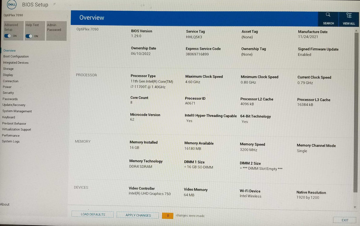The height and width of the screenshot is (226, 360).
Task: Click Memory Installed 16 GB value
Action: click(x=134, y=148)
